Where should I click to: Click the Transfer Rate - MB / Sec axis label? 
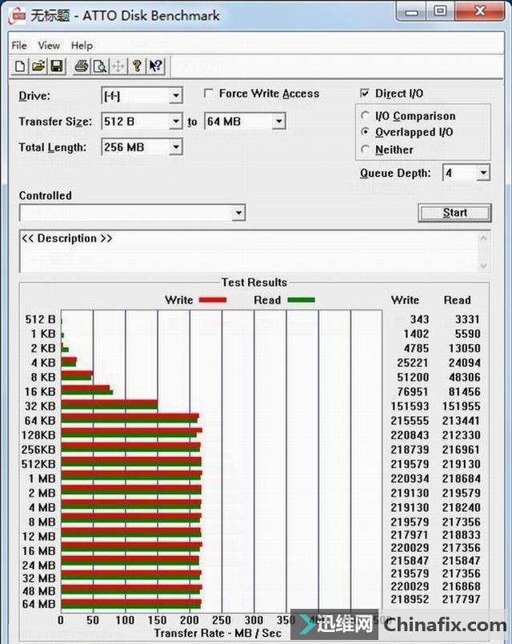pos(218,633)
